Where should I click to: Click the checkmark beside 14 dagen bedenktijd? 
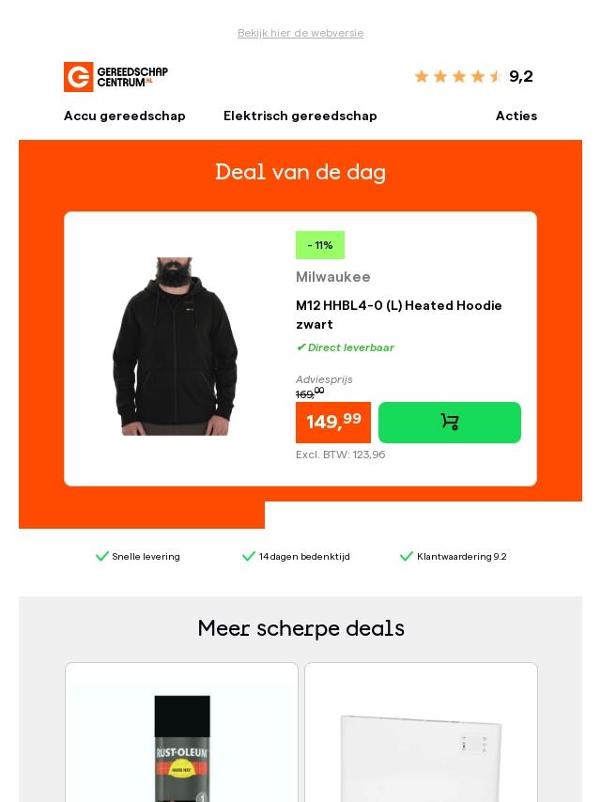pos(249,557)
